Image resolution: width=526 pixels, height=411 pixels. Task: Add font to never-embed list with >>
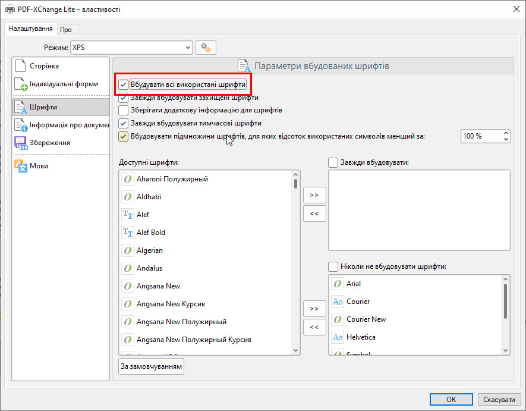[314, 309]
